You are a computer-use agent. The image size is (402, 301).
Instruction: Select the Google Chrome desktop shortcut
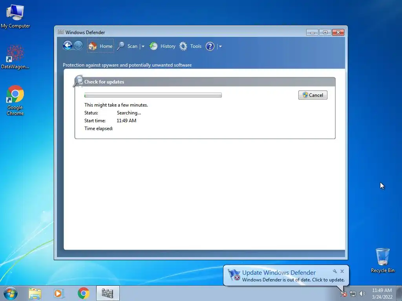coord(15,100)
